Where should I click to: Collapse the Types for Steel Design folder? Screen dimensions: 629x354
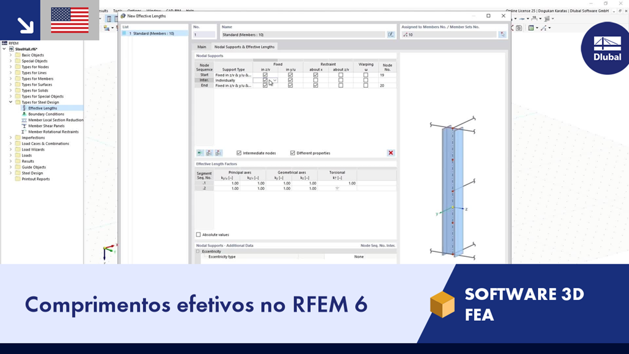[x=11, y=103]
